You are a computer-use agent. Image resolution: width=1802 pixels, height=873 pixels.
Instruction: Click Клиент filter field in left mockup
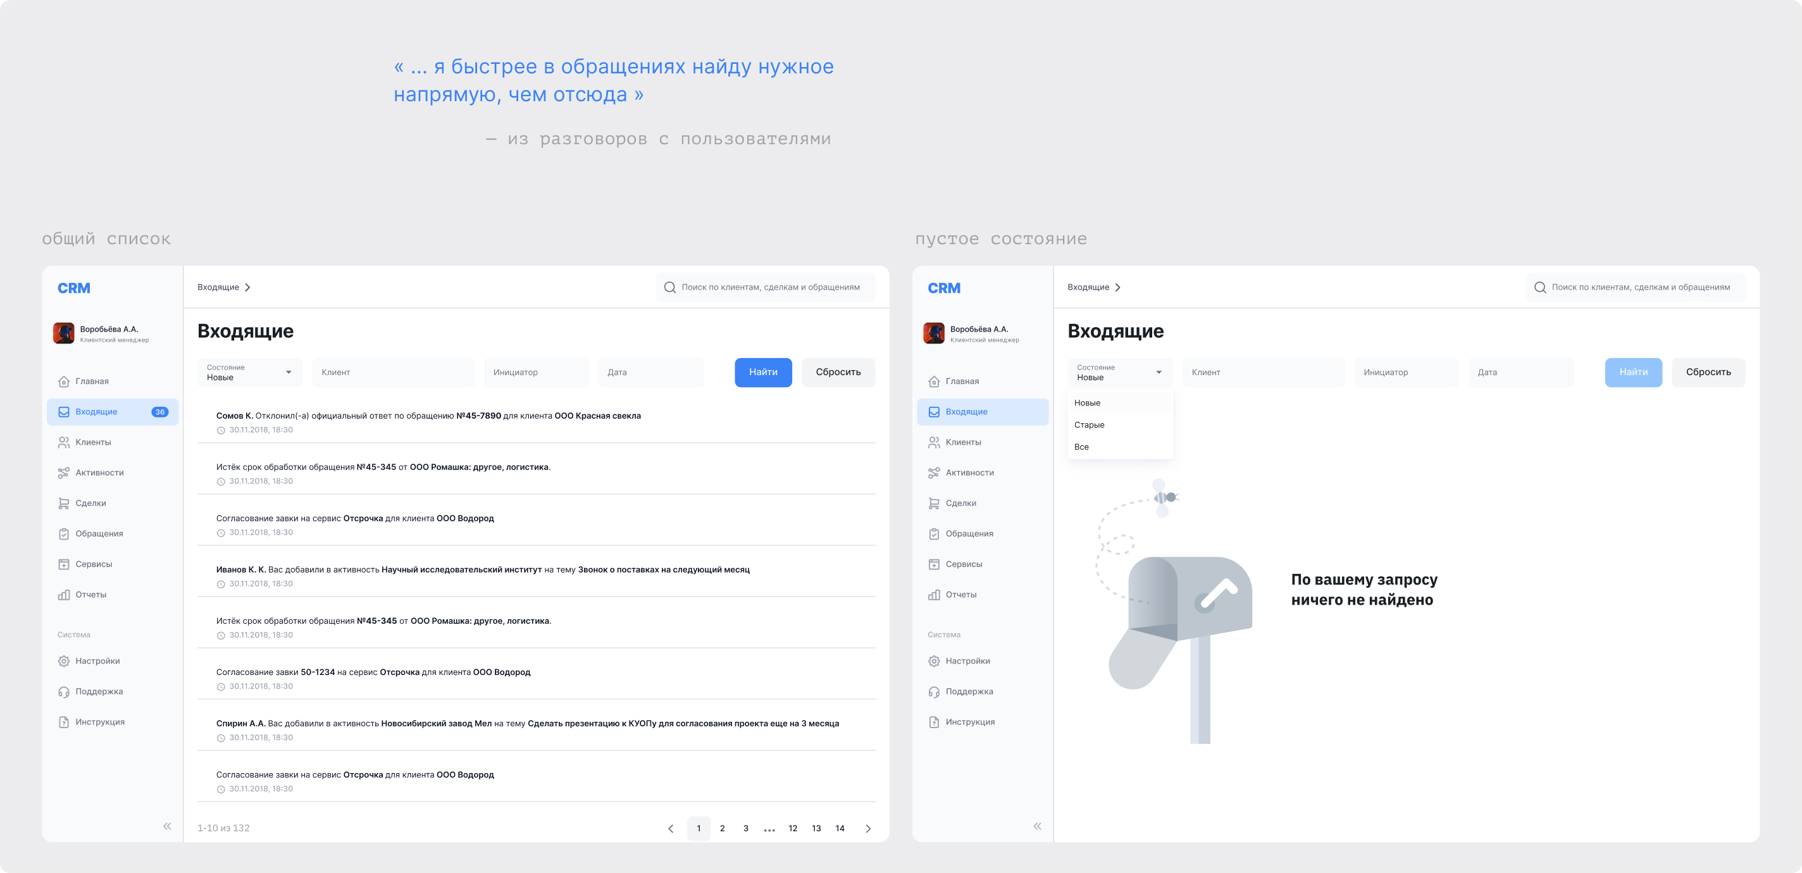(393, 372)
